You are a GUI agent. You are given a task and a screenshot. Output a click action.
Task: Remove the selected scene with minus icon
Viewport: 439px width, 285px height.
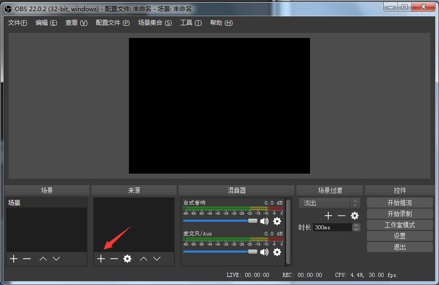(x=27, y=259)
